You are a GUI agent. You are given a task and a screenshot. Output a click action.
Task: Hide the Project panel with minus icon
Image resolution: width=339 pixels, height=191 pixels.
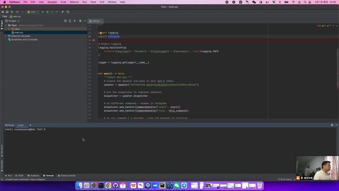pos(85,21)
